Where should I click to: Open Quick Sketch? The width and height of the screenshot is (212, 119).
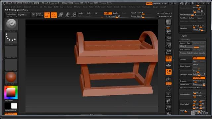(37, 15)
